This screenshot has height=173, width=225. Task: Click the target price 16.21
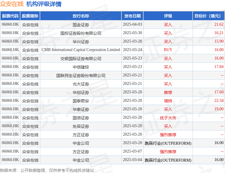(x=219, y=33)
